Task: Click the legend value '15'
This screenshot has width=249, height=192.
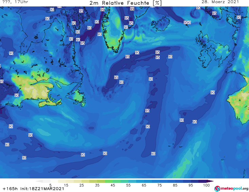Action: (66, 185)
